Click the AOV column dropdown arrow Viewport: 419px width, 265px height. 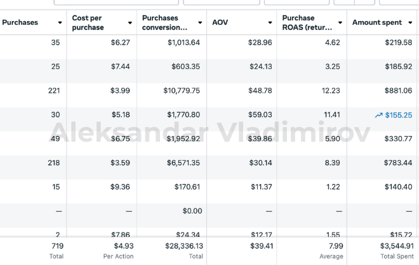[x=269, y=23]
